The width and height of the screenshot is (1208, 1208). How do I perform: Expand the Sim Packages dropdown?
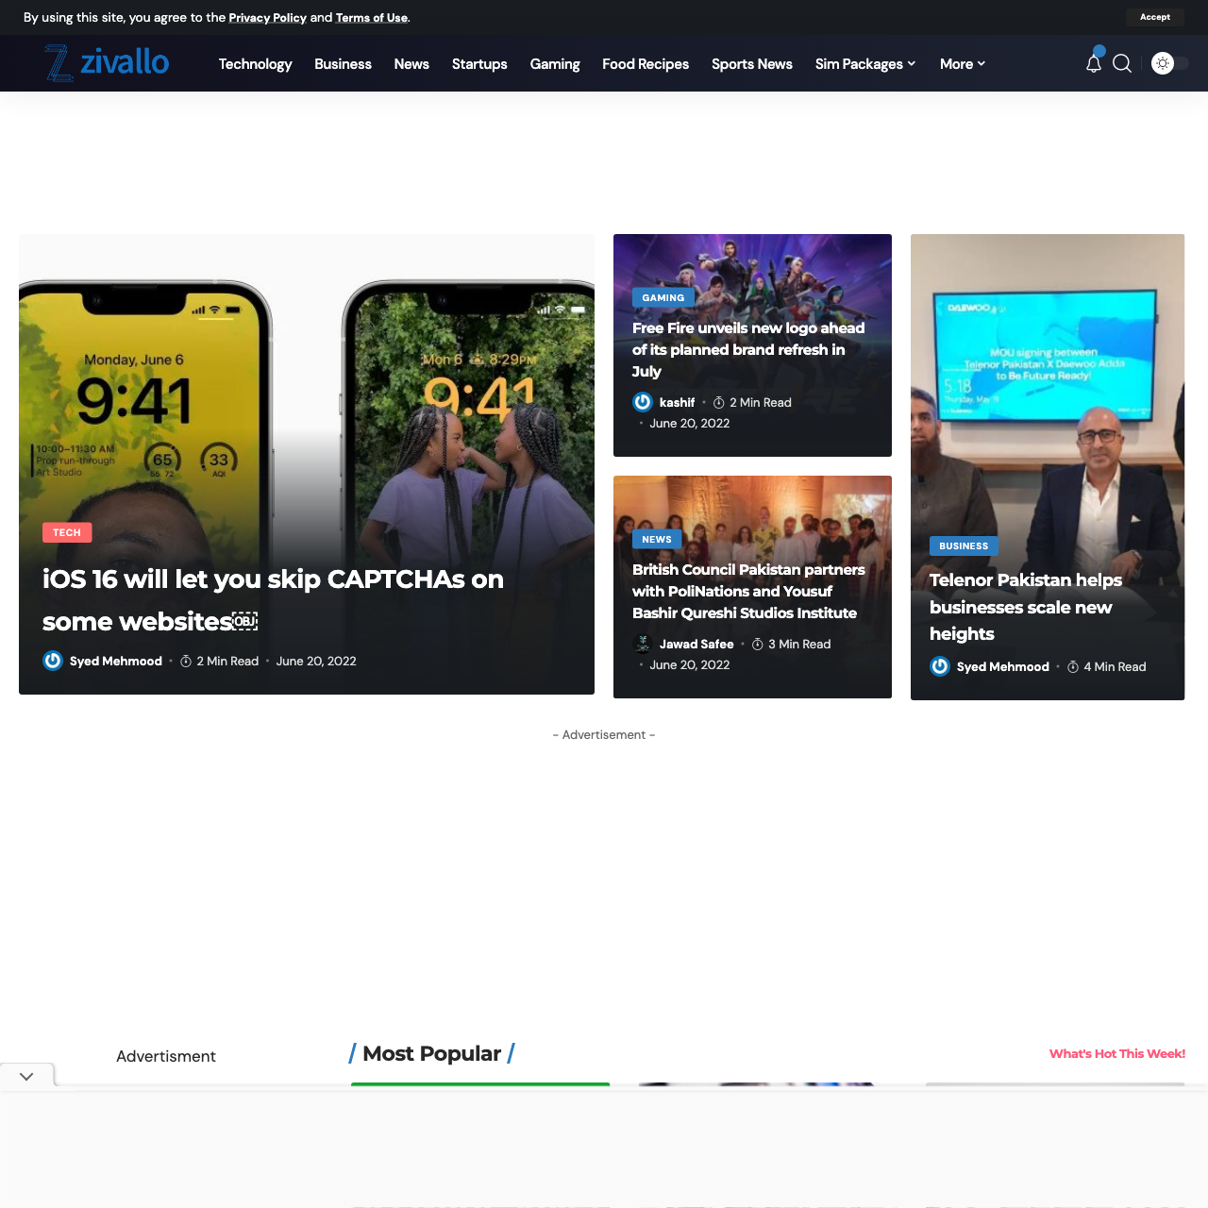click(865, 63)
